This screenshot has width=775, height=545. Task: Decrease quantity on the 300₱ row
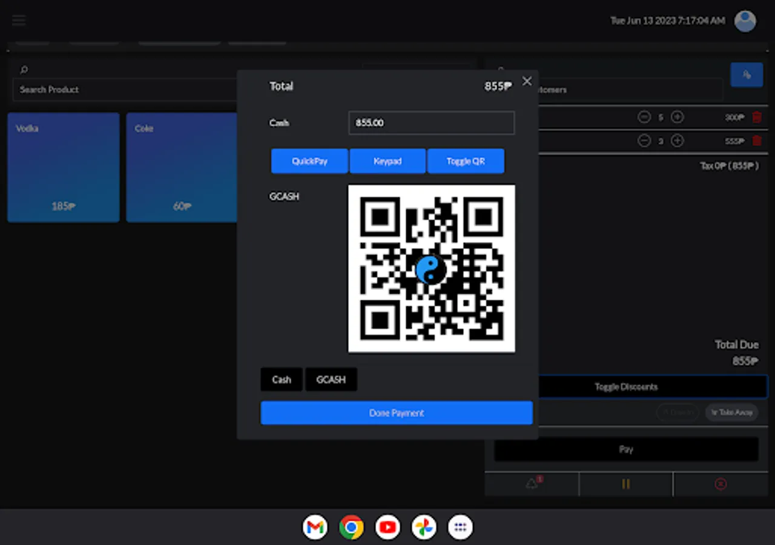coord(644,117)
